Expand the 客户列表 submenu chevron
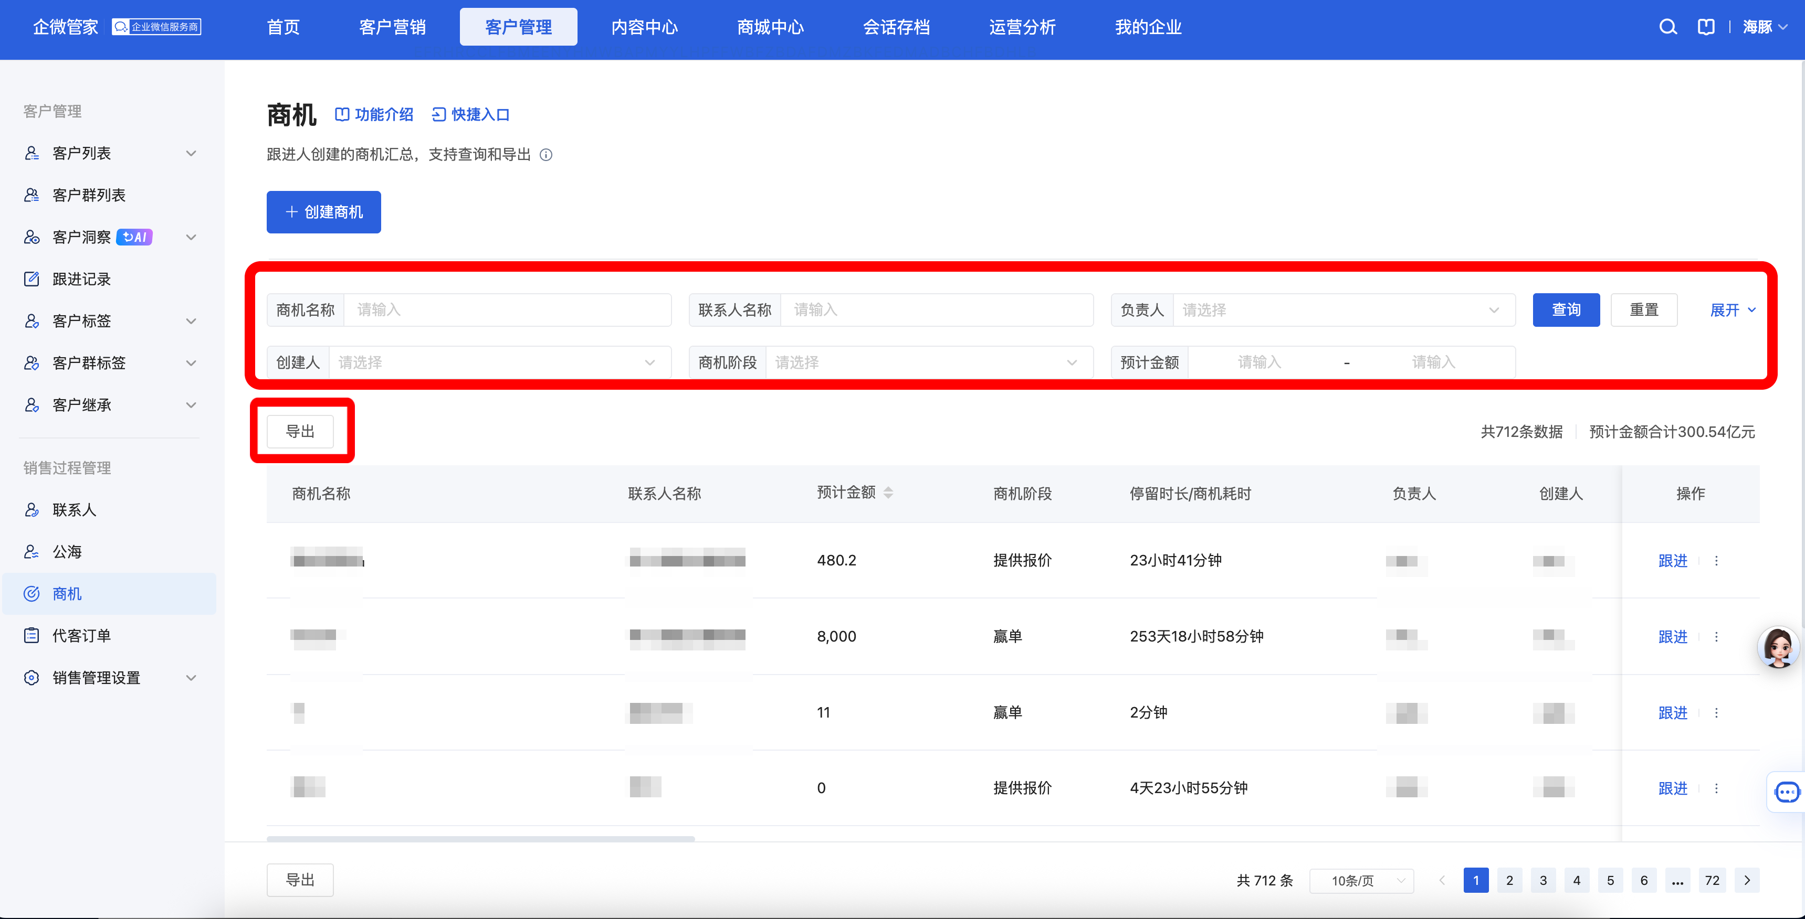The image size is (1805, 919). coord(191,153)
